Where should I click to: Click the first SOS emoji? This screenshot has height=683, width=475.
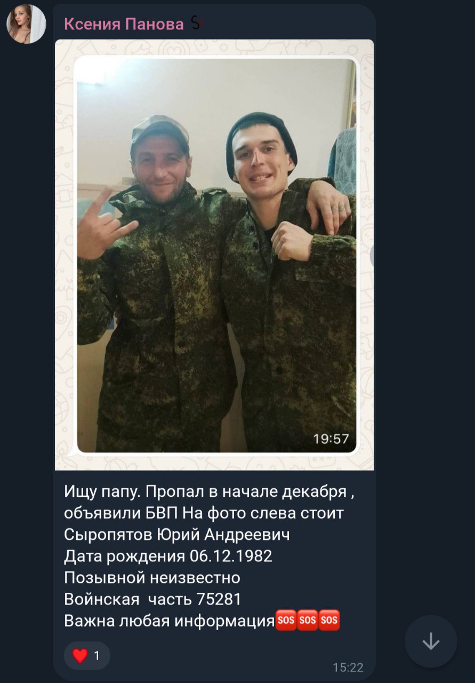pos(286,621)
